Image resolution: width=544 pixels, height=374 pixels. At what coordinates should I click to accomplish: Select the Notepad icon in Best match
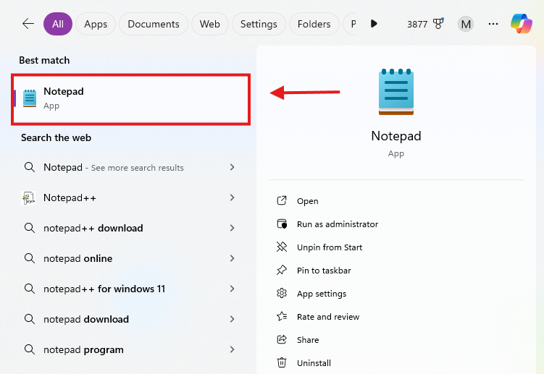(x=30, y=98)
